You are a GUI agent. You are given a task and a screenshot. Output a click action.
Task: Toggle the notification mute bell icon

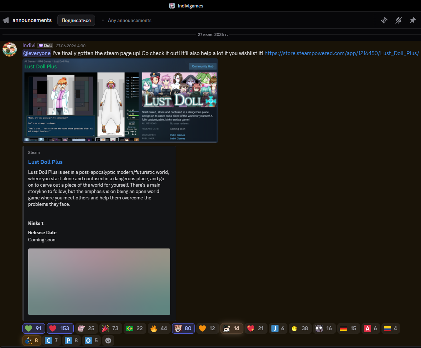[x=399, y=20]
